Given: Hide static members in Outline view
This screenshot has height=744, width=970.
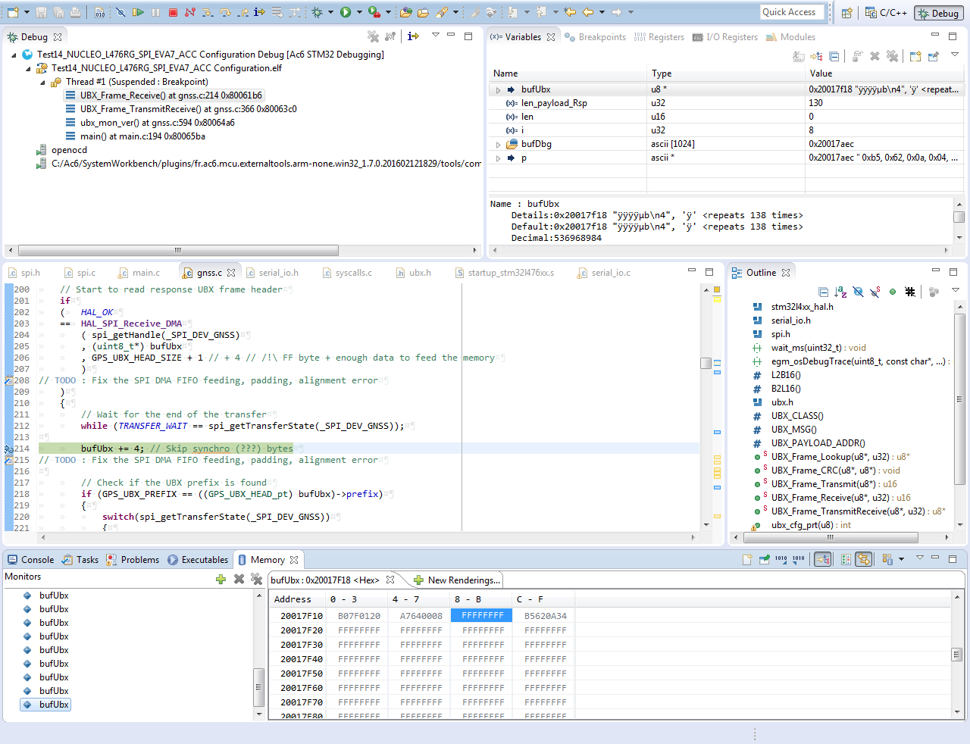Looking at the screenshot, I should tap(875, 292).
